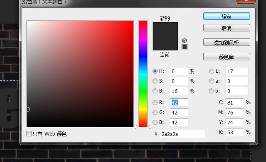Viewport: 266px width, 162px height.
Task: Open the 颜色库 color libraries
Action: pyautogui.click(x=227, y=57)
